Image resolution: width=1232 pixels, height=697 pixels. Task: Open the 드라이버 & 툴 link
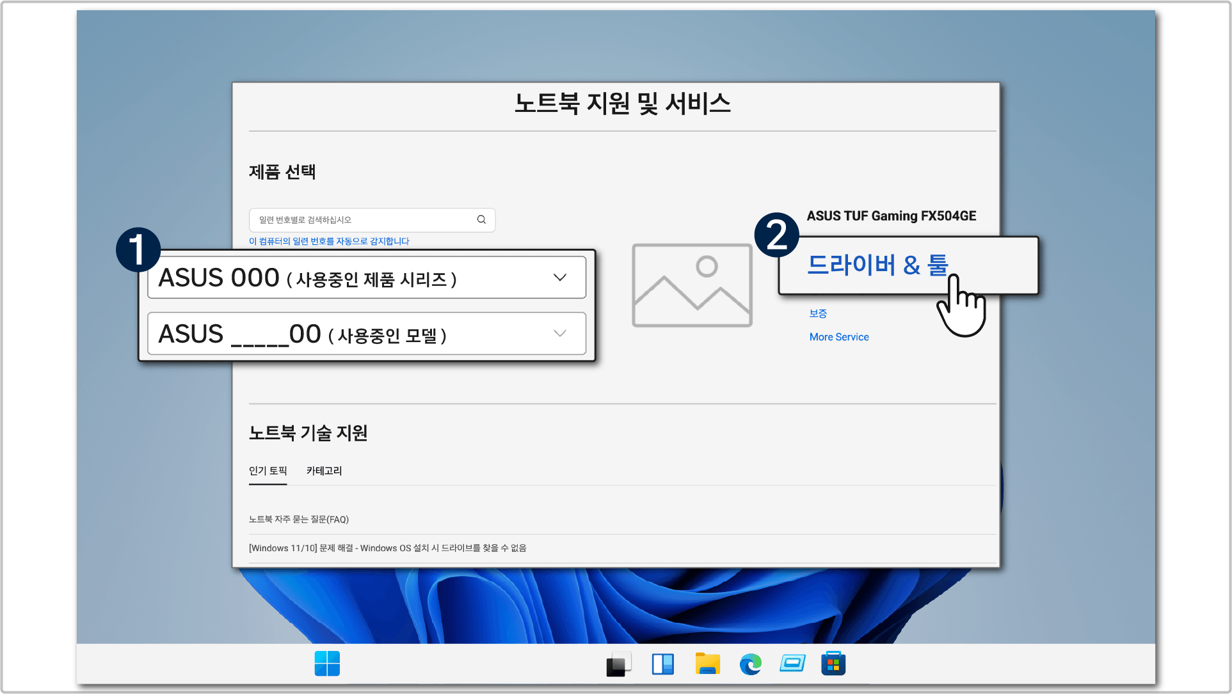pyautogui.click(x=877, y=265)
